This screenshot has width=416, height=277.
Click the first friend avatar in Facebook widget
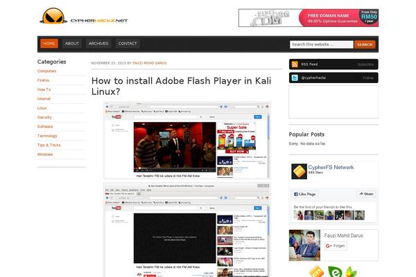(x=298, y=215)
